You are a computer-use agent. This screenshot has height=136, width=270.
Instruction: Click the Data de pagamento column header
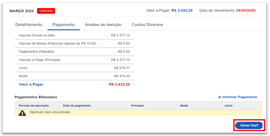(77, 106)
